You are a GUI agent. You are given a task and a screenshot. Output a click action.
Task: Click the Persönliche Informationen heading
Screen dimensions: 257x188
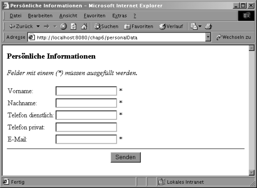click(x=51, y=56)
